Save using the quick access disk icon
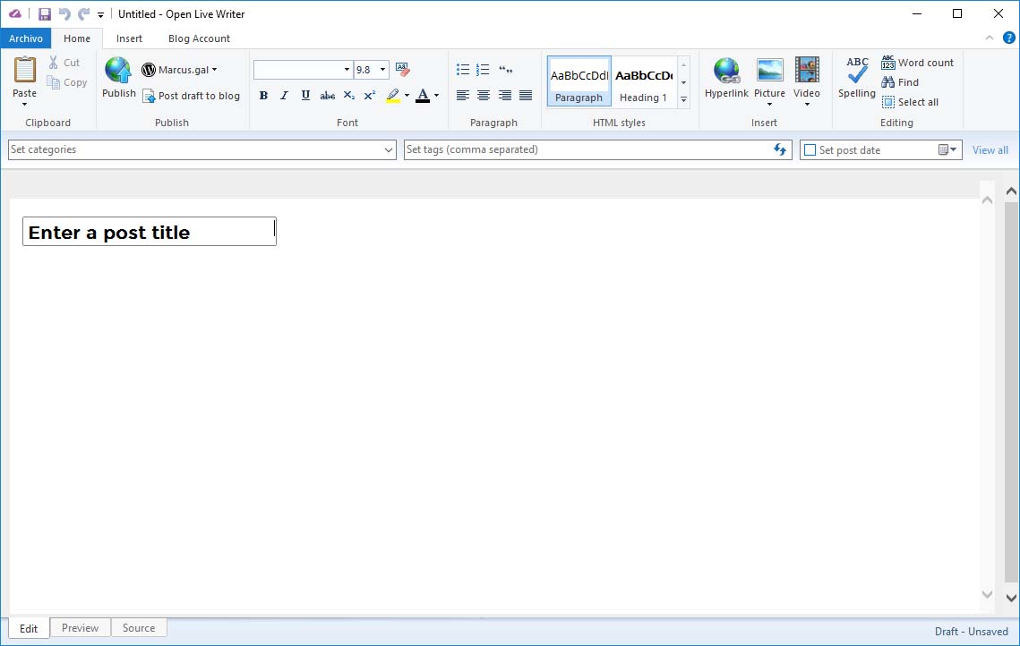 44,13
